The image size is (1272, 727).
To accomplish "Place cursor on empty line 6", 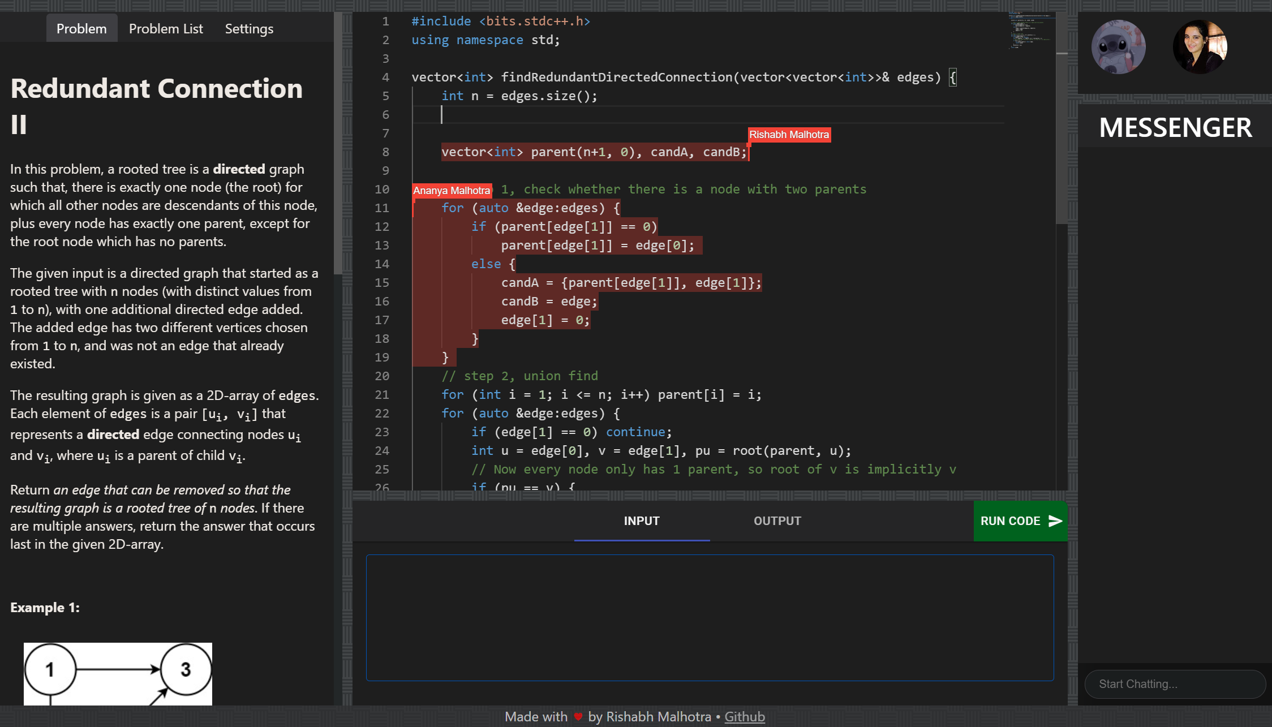I will point(566,115).
